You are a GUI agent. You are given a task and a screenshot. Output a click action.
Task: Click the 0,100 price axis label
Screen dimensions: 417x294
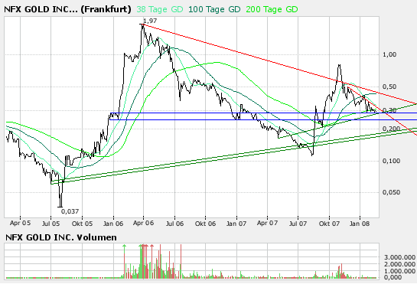click(x=391, y=161)
